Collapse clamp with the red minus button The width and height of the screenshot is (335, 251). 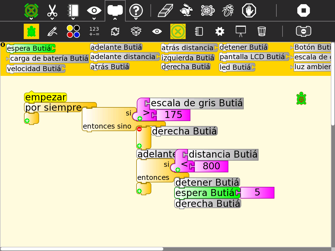point(139,129)
